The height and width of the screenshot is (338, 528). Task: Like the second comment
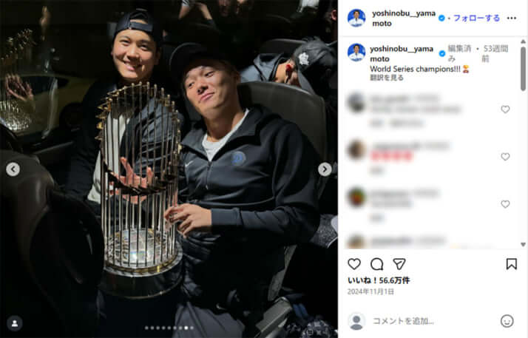(x=505, y=157)
